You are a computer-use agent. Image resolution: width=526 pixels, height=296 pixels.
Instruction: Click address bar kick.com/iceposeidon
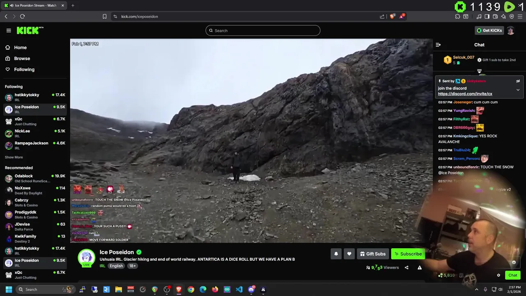(x=140, y=16)
